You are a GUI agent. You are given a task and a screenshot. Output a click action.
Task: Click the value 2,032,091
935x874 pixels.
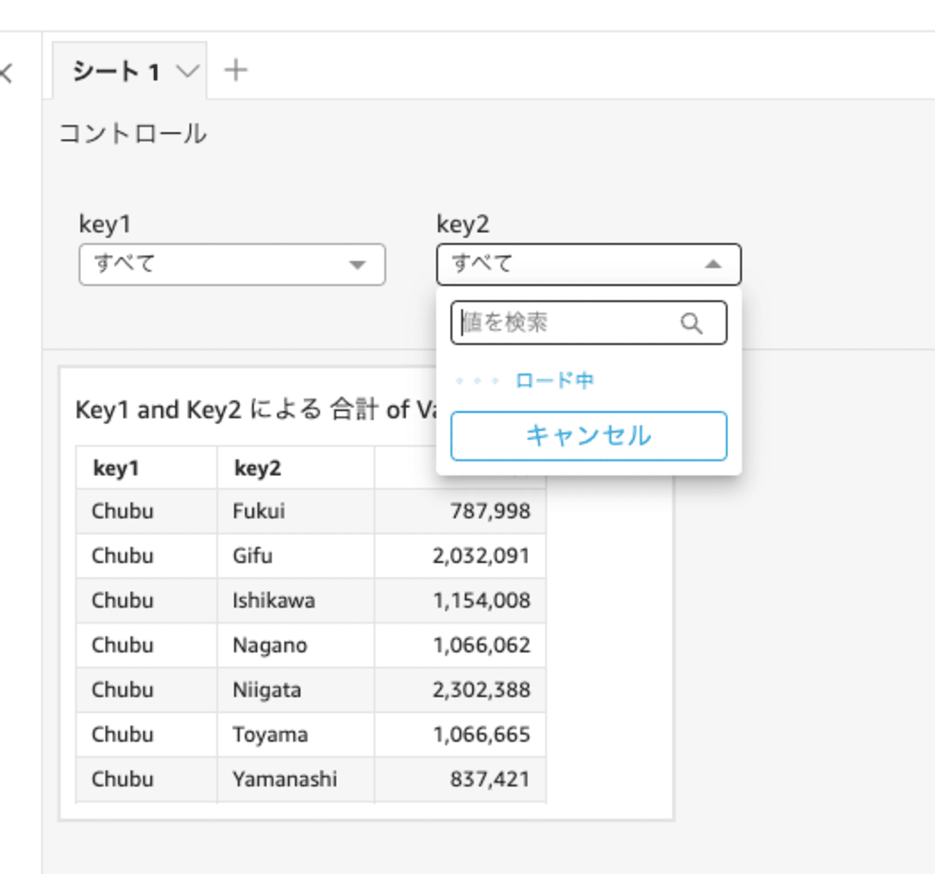(x=482, y=556)
